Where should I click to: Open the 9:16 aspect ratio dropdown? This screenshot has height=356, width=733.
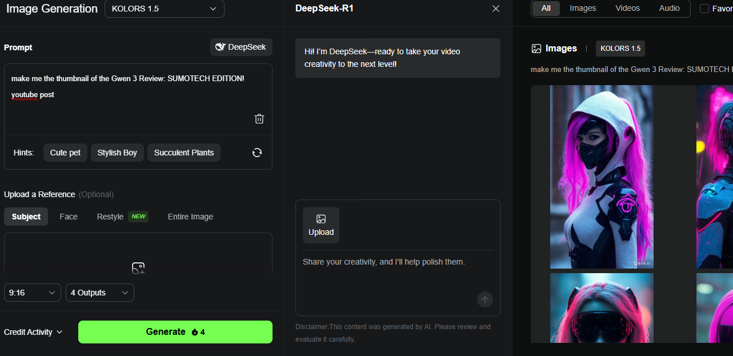tap(33, 293)
